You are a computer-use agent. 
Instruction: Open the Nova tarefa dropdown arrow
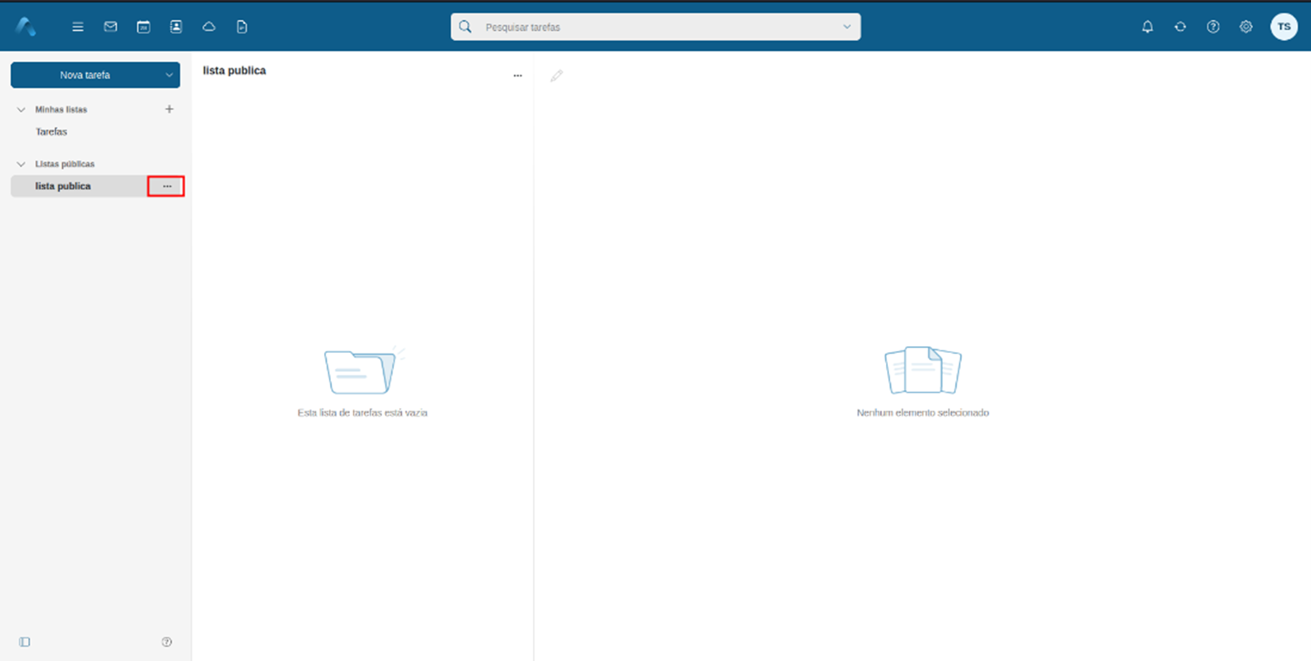[x=169, y=75]
